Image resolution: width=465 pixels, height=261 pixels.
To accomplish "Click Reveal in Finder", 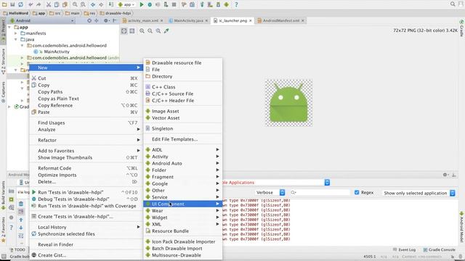I will point(86,244).
